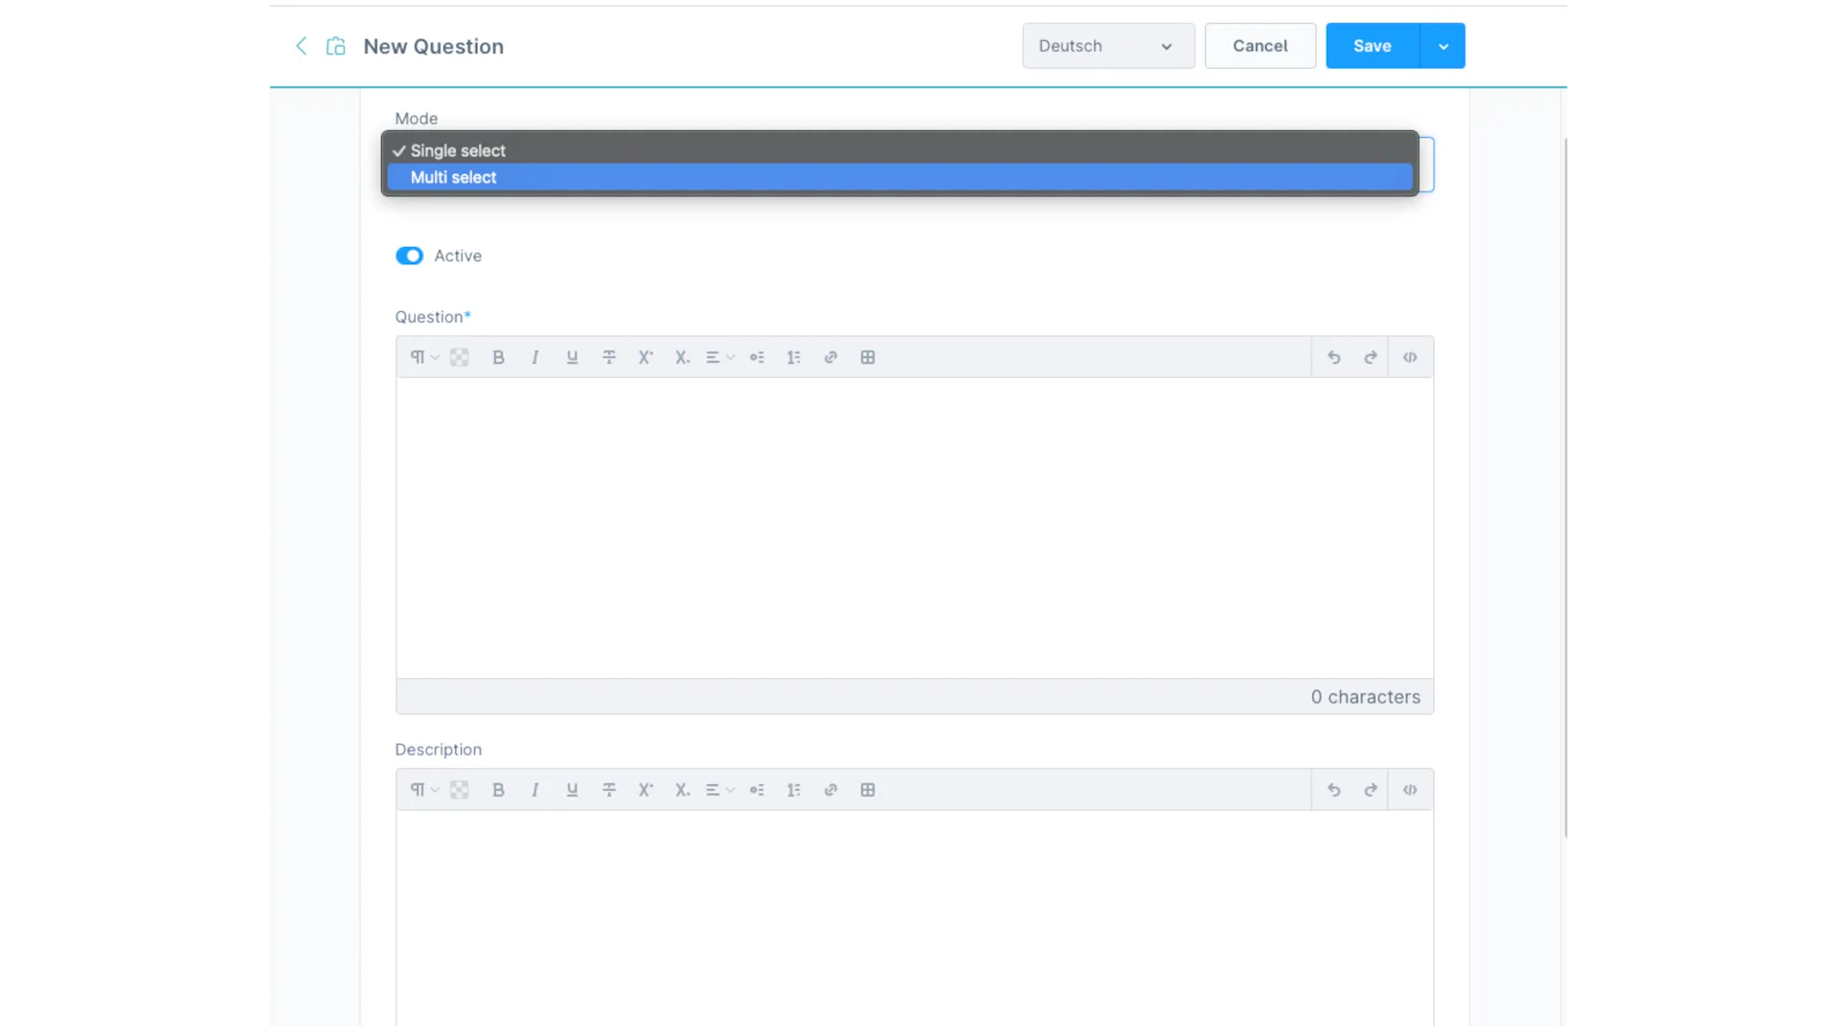This screenshot has height=1034, width=1839.
Task: Insert a hyperlink in the Question editor
Action: click(830, 356)
